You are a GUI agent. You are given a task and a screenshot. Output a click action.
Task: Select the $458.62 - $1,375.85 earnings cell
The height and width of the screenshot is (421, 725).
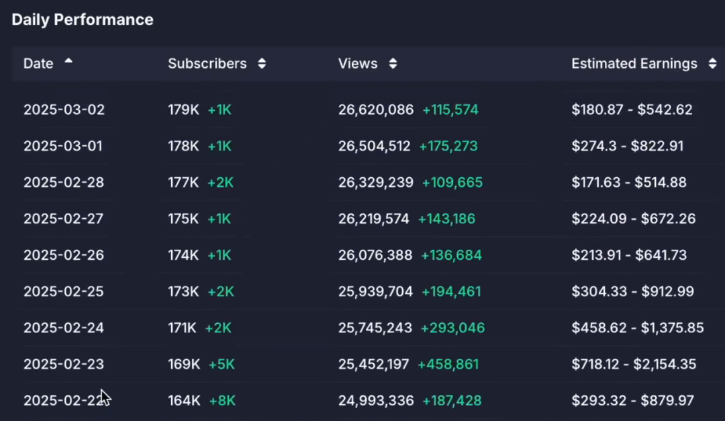pyautogui.click(x=637, y=328)
